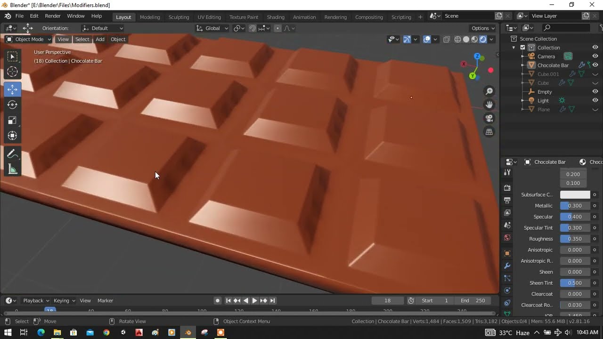
Task: Click the play animation button
Action: coord(254,300)
